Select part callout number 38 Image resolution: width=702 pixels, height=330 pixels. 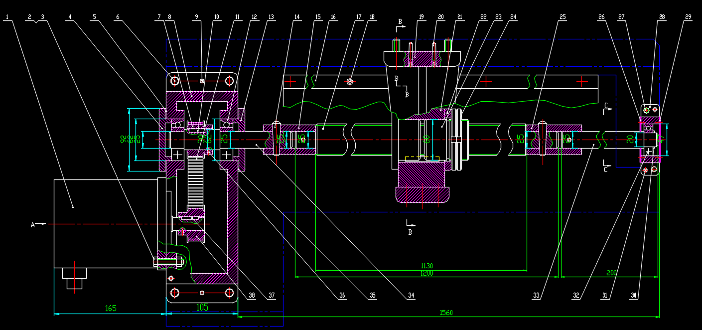(x=252, y=296)
